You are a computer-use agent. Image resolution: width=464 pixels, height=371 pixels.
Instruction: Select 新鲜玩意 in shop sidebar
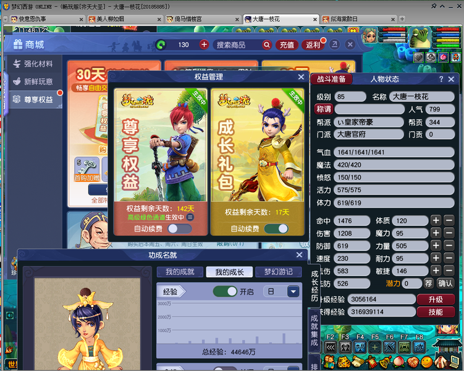35,82
